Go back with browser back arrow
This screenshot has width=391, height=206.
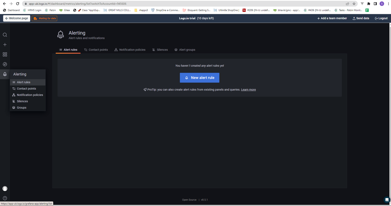4,4
